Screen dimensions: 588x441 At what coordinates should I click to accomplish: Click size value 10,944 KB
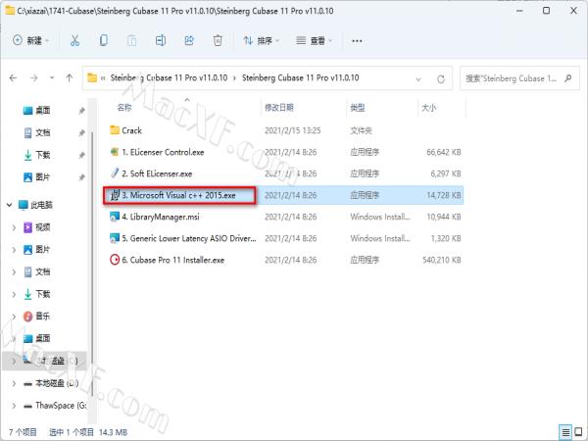444,217
